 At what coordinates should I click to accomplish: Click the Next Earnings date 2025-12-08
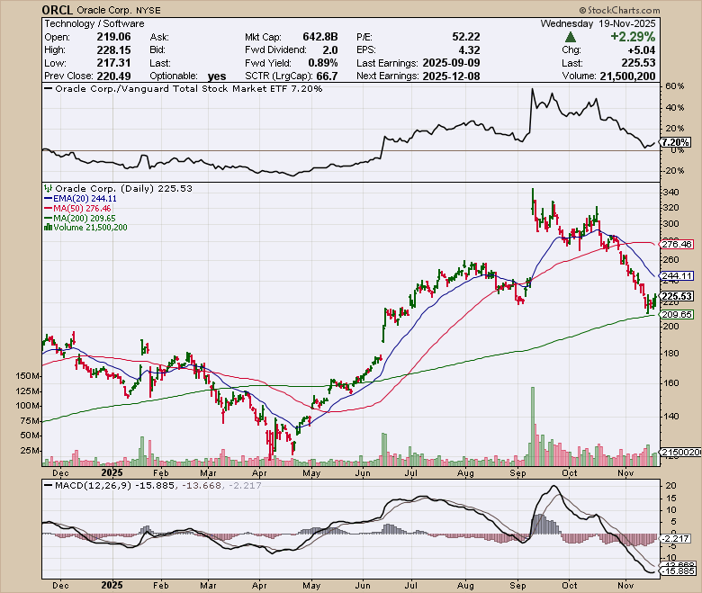[451, 76]
